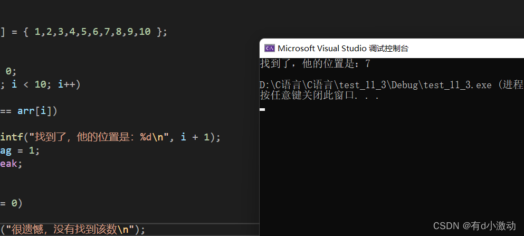524x236 pixels.
Task: Click the loop condition i < 10
Action: click(29, 84)
